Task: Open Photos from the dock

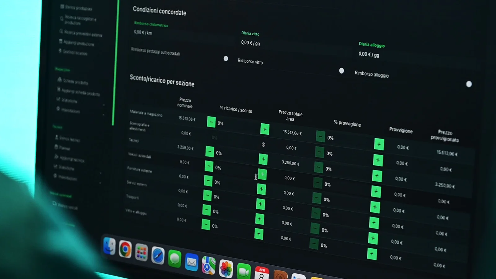Action: [226, 268]
